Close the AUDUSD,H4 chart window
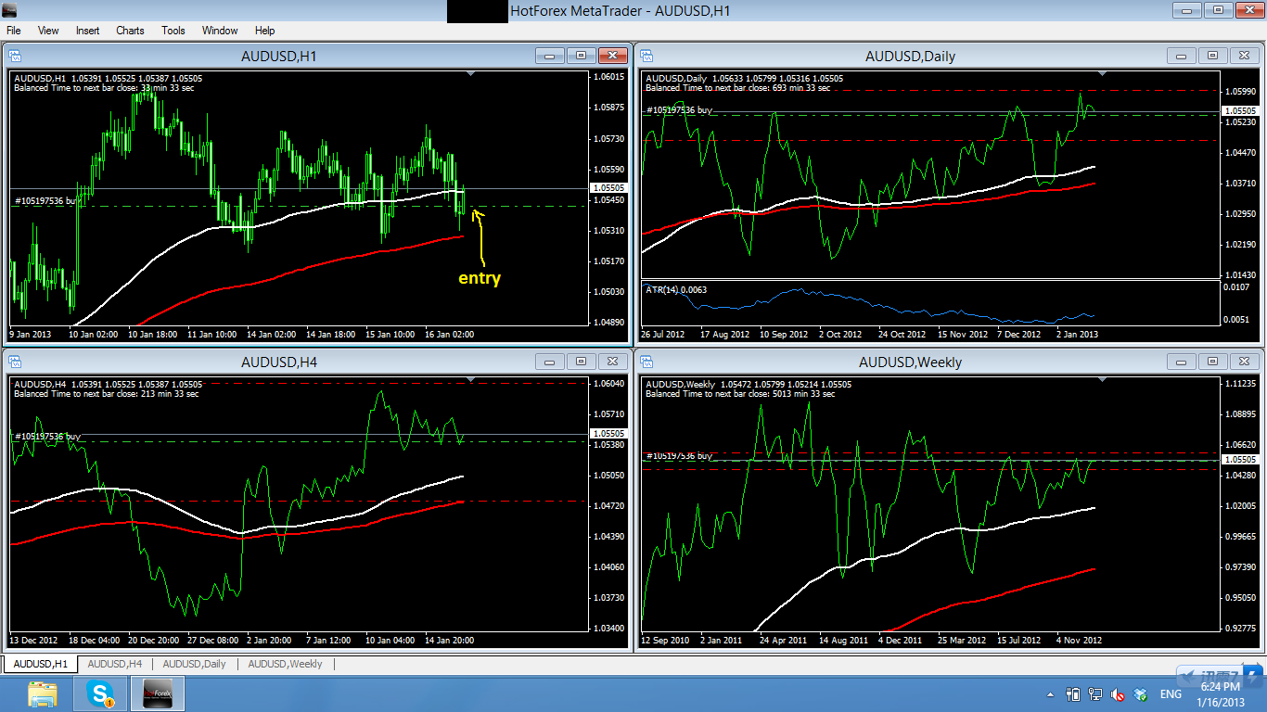Screen dimensions: 1267x712 [613, 362]
